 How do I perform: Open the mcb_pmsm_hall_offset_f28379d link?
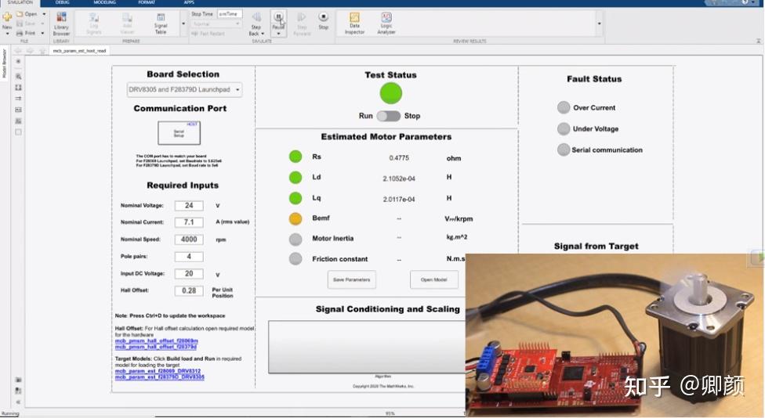pyautogui.click(x=156, y=347)
